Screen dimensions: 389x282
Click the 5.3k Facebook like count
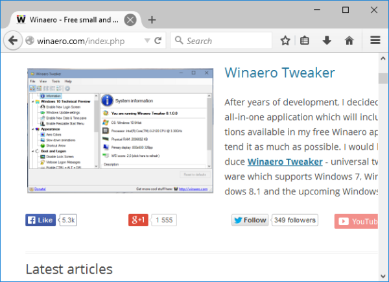(68, 220)
